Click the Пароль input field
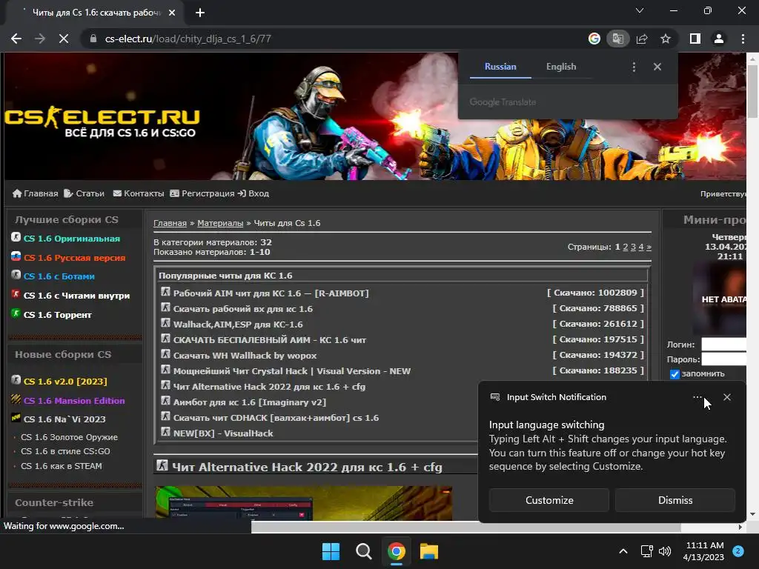 724,359
